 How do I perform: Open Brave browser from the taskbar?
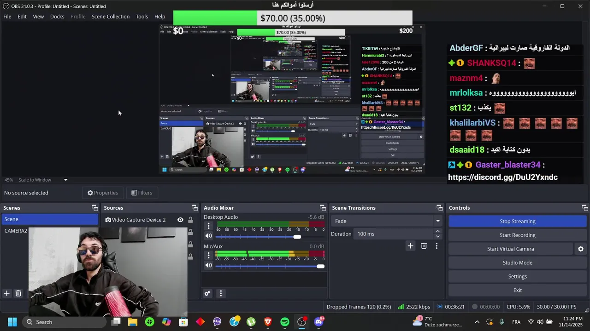click(x=268, y=322)
